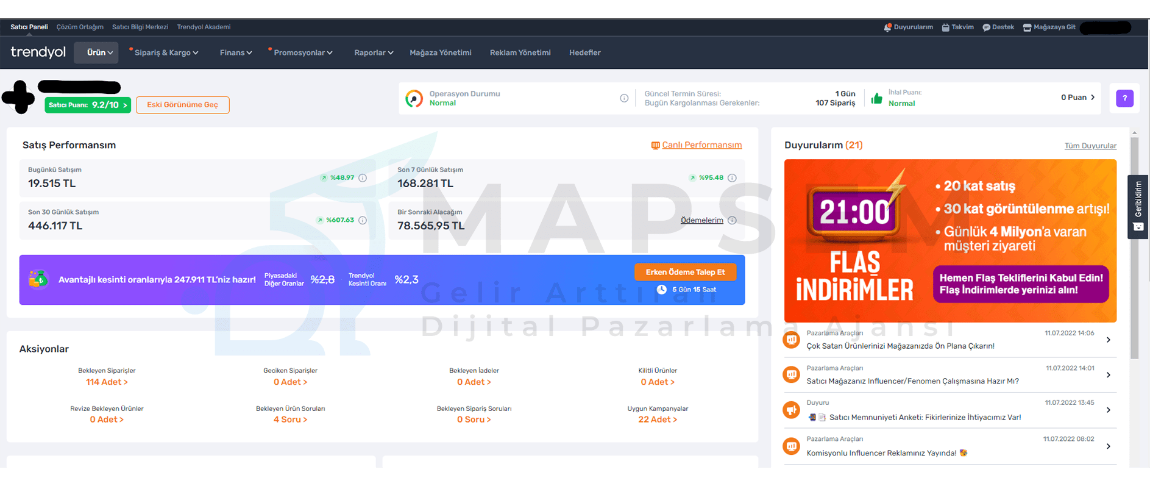Open the Ödemelerim link
This screenshot has height=486, width=1150.
click(702, 220)
